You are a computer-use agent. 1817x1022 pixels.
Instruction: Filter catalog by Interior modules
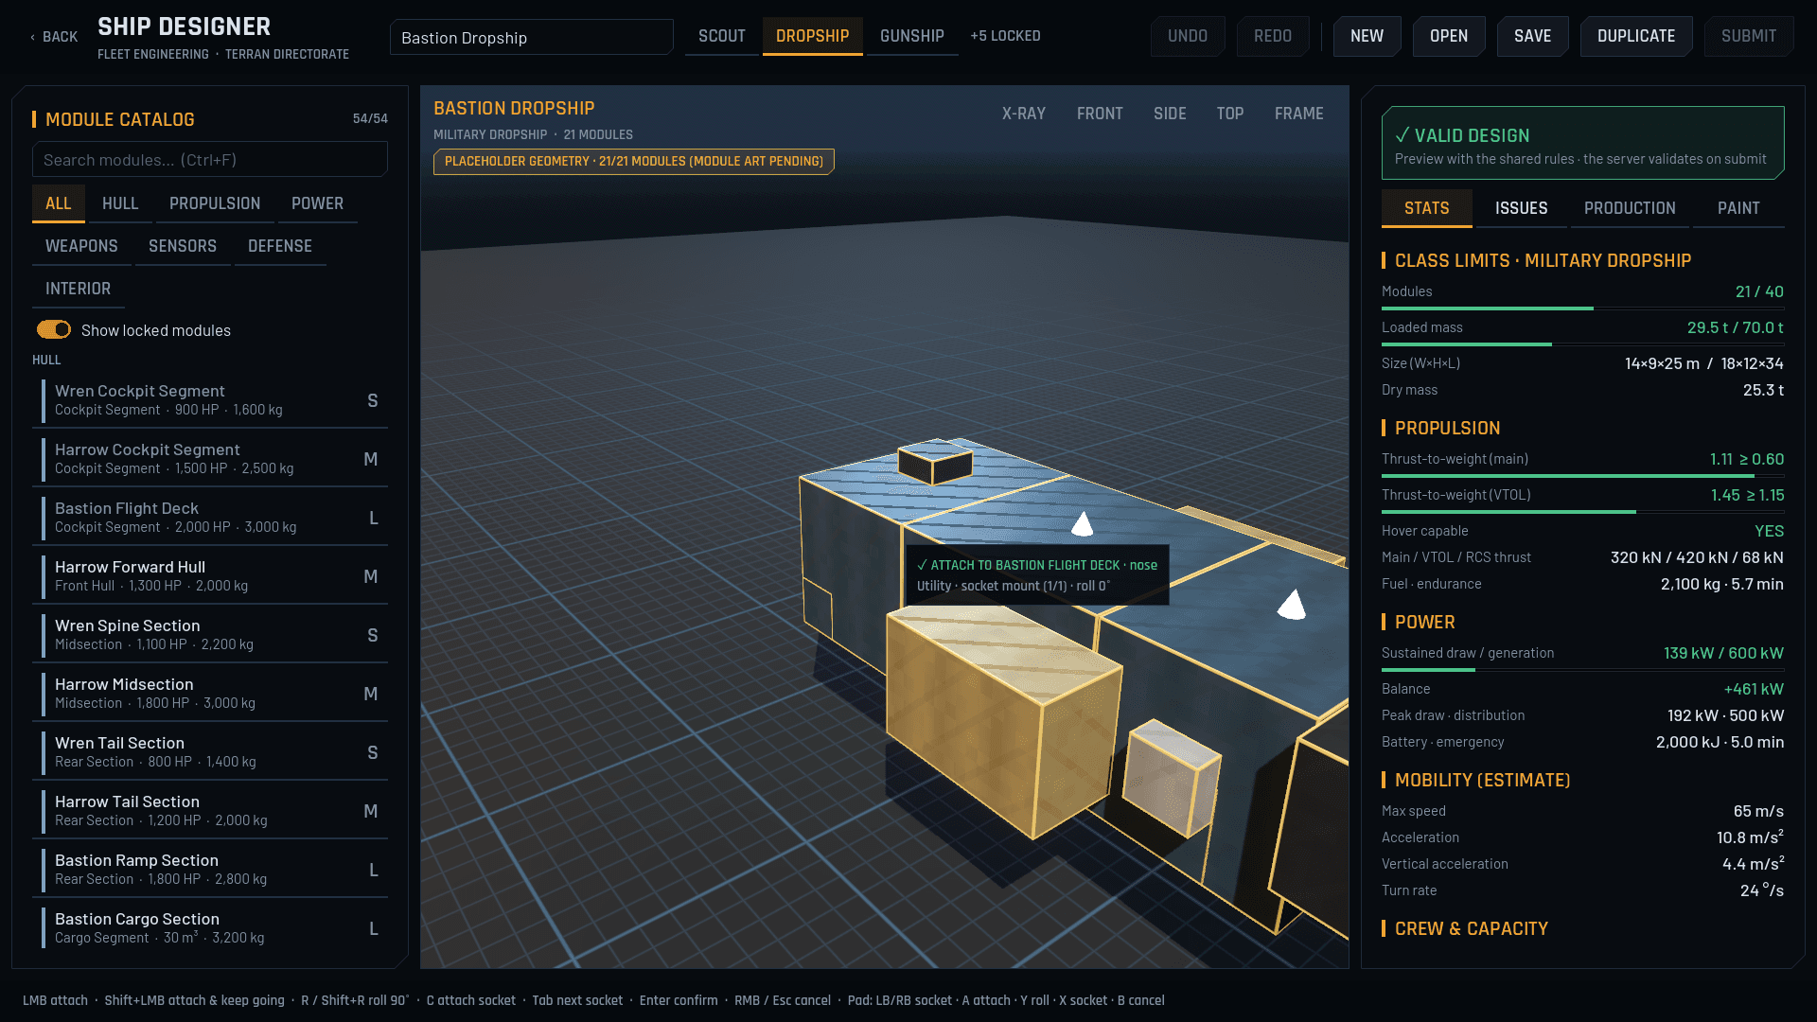pyautogui.click(x=78, y=289)
